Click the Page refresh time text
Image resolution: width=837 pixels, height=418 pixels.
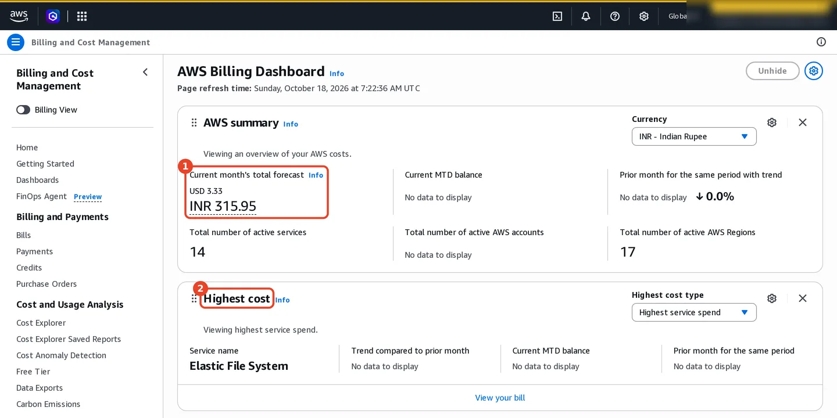(x=299, y=88)
